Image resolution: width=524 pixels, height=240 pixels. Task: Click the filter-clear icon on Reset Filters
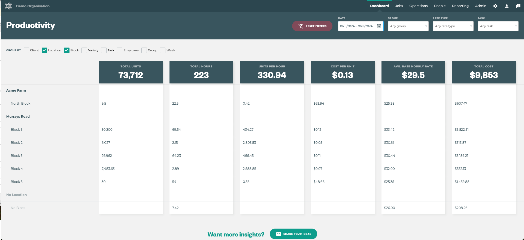point(301,26)
